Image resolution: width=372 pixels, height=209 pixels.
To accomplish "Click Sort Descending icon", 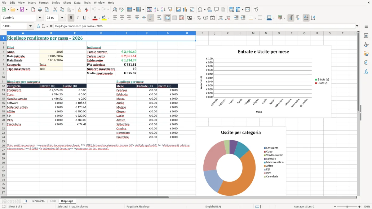I will tap(163, 10).
